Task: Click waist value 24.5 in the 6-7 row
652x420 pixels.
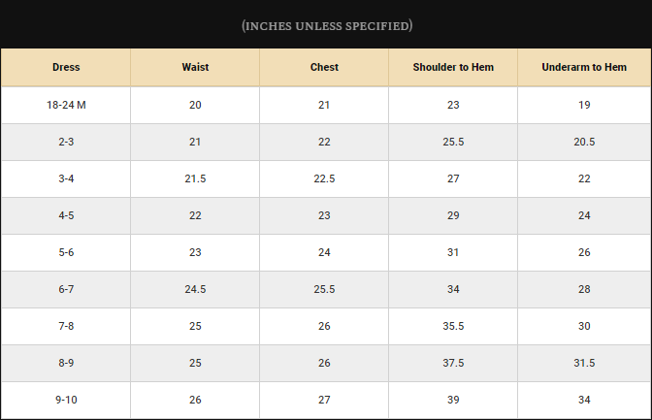Action: (195, 289)
